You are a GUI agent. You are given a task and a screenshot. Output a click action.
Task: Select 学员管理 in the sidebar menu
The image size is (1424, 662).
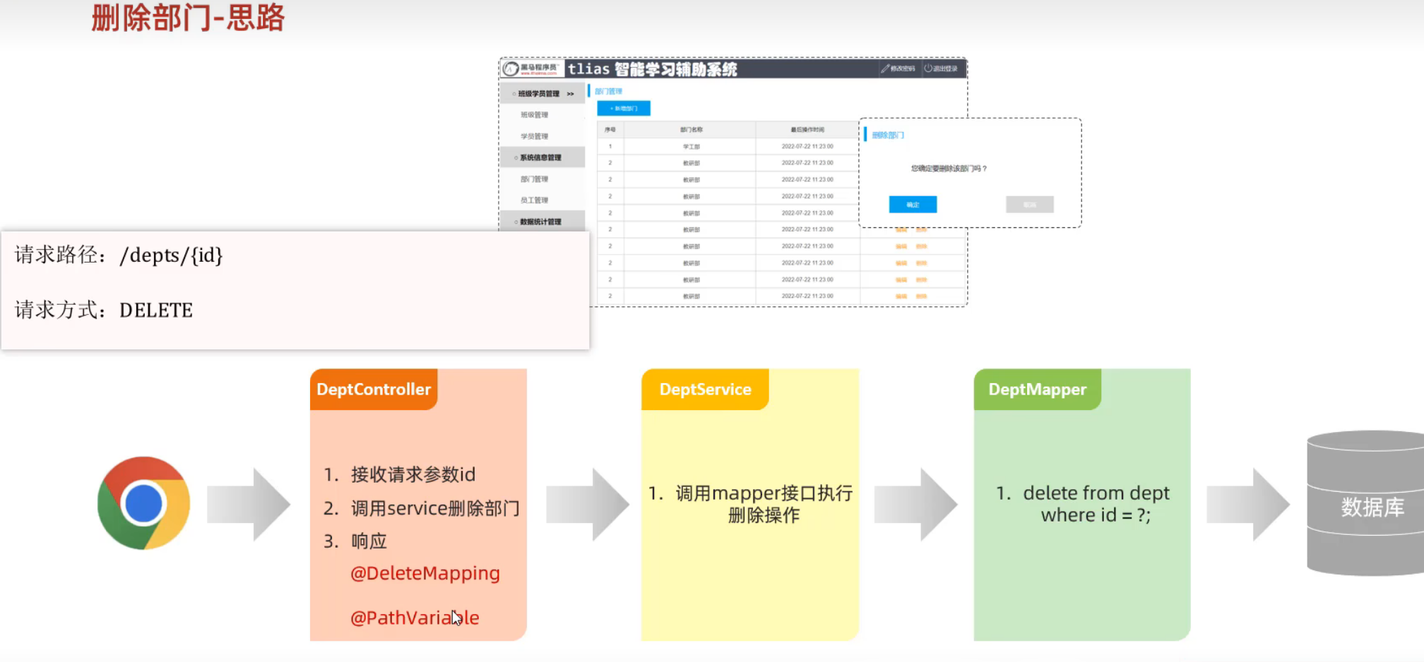(x=535, y=136)
